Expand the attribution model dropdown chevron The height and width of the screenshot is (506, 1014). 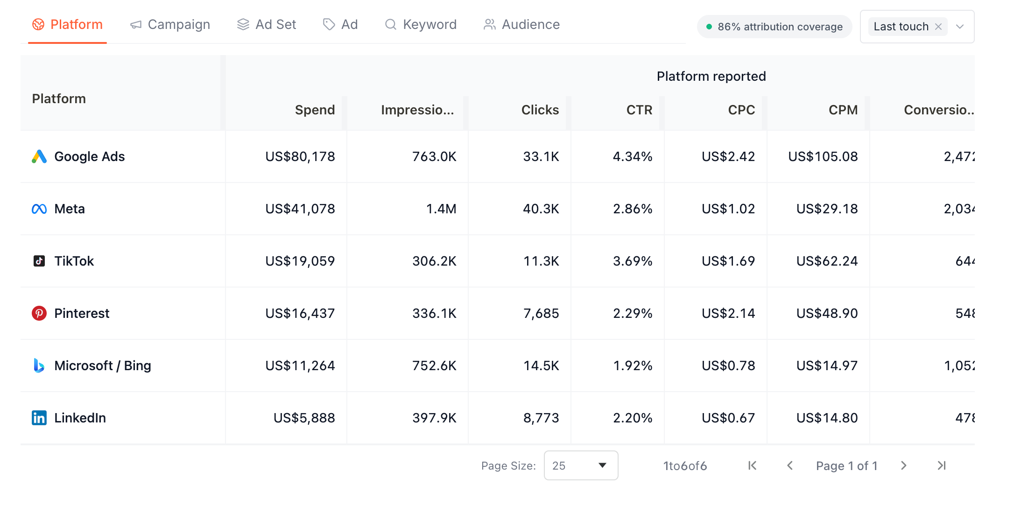[960, 27]
